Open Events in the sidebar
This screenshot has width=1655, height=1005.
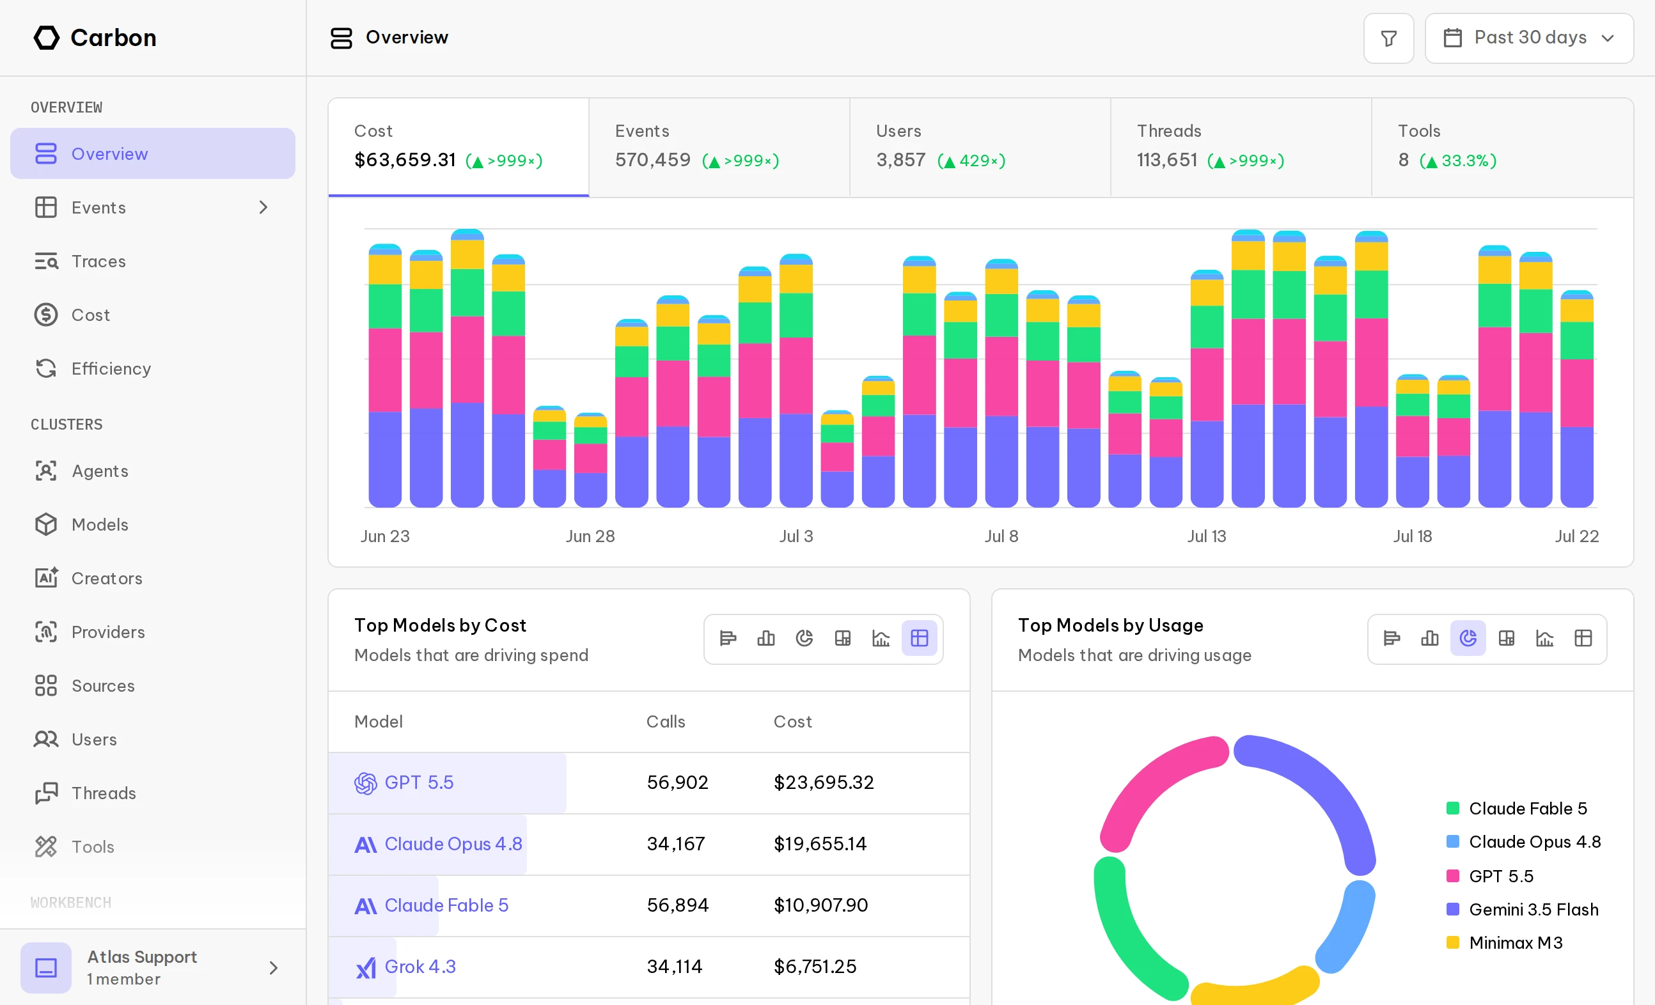pyautogui.click(x=152, y=207)
